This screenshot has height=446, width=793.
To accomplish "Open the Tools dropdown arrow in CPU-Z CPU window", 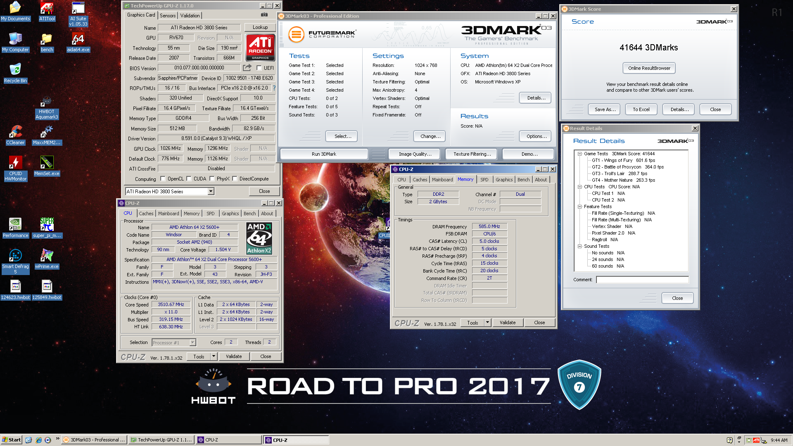I will pyautogui.click(x=214, y=356).
